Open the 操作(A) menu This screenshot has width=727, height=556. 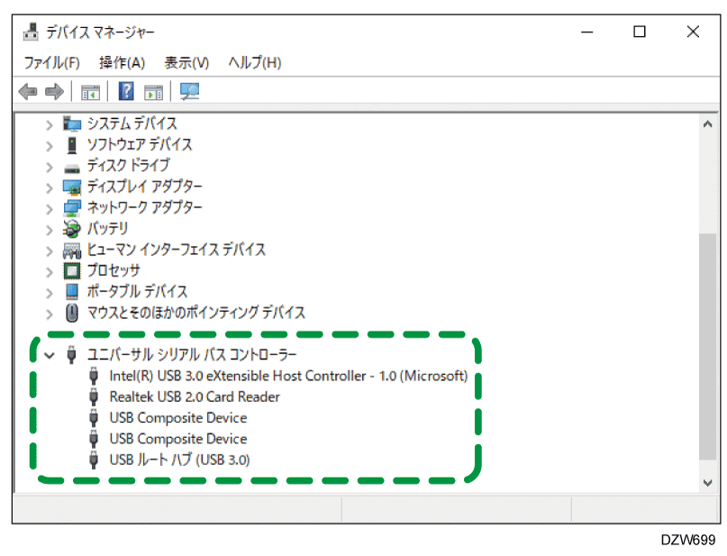click(122, 62)
